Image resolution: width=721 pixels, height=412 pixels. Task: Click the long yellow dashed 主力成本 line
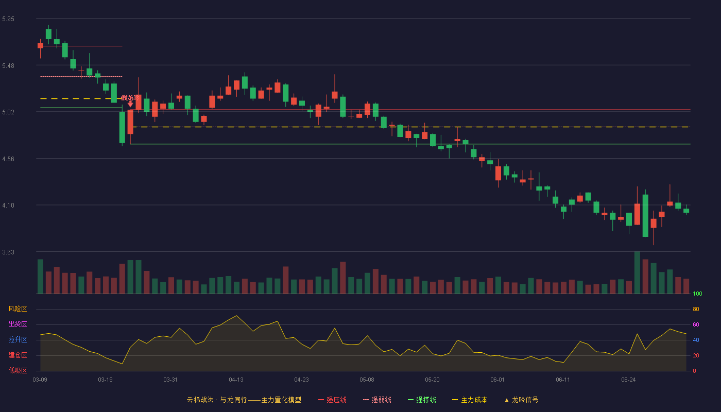point(410,127)
